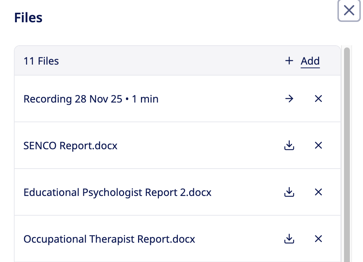The image size is (363, 262).
Task: Click the plus icon beside Add
Action: pos(289,61)
